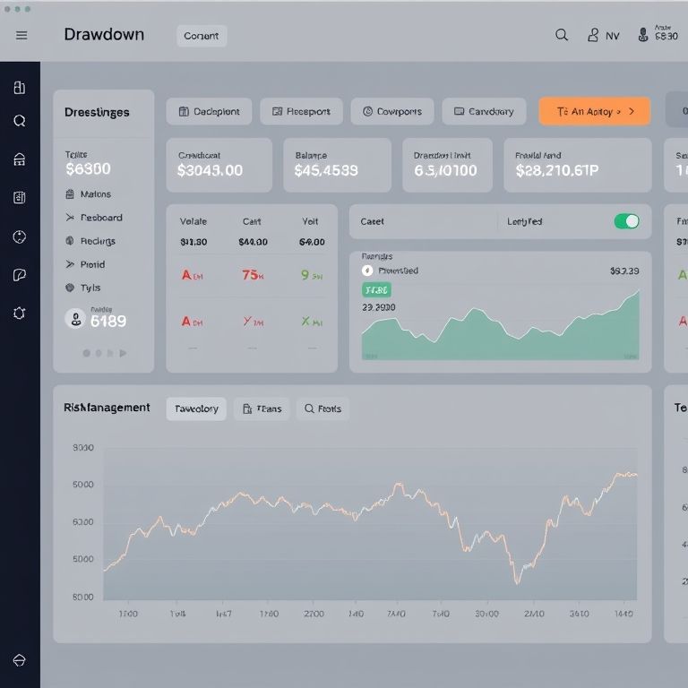
Task: Click the settings gear icon in sidebar
Action: (20, 314)
